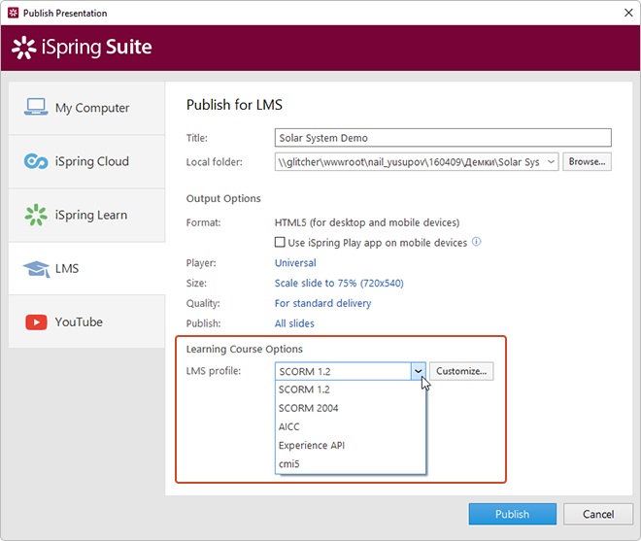
Task: Click the iSpring Suite logo in header
Action: click(x=82, y=48)
